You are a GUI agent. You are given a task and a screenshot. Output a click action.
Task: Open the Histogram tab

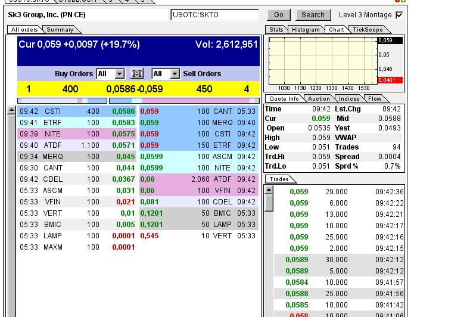point(306,29)
